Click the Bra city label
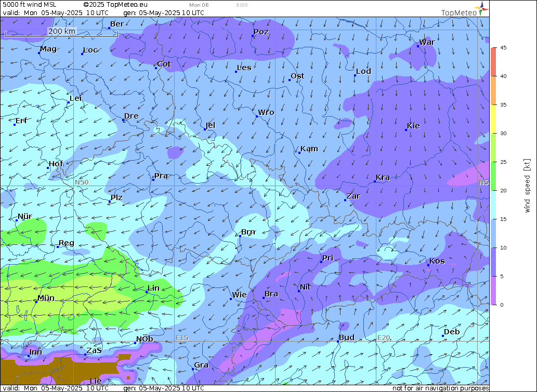The image size is (537, 392). pyautogui.click(x=271, y=294)
